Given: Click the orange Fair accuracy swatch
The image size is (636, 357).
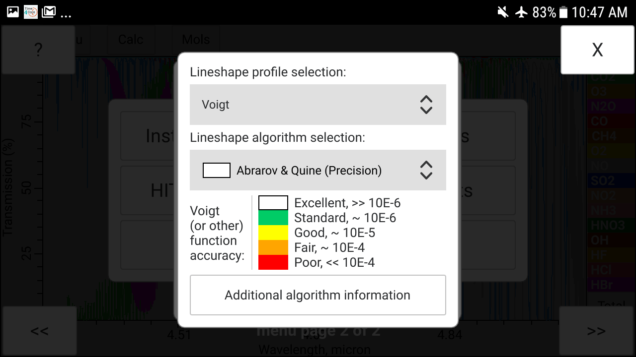Looking at the screenshot, I should [273, 247].
